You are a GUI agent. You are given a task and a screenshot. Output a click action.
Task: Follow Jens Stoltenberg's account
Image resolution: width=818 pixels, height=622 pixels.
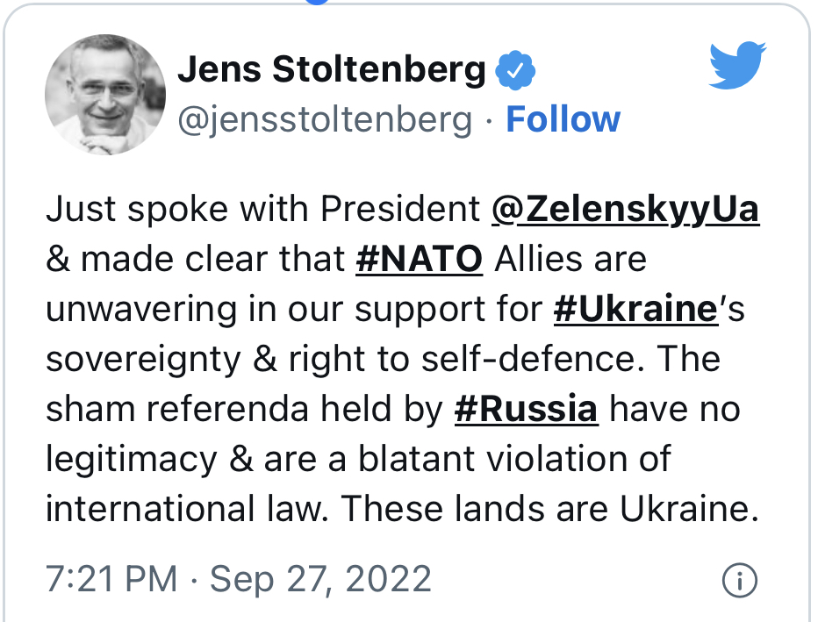point(563,119)
